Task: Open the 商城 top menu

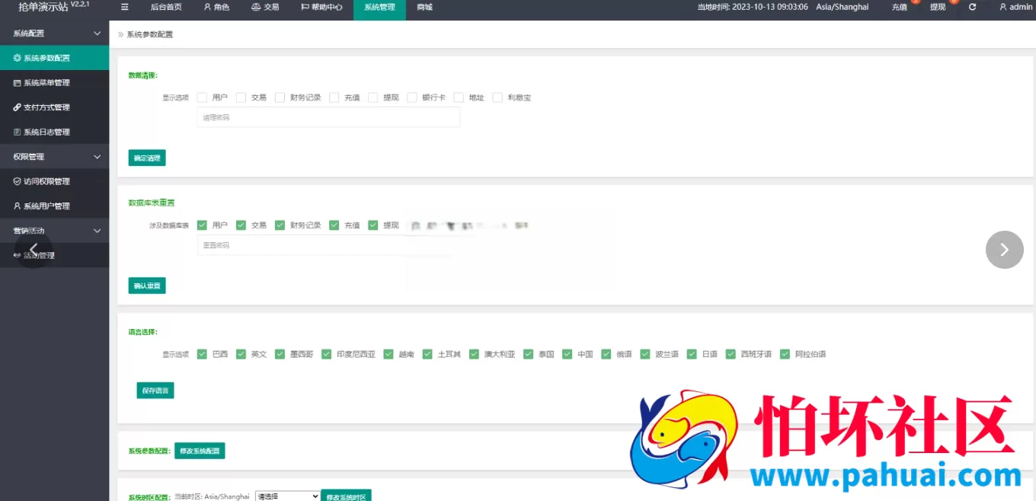Action: pyautogui.click(x=424, y=7)
